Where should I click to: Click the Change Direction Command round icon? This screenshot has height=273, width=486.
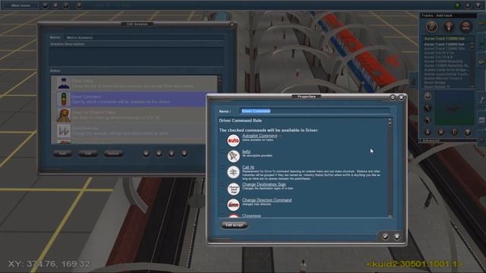pos(233,205)
